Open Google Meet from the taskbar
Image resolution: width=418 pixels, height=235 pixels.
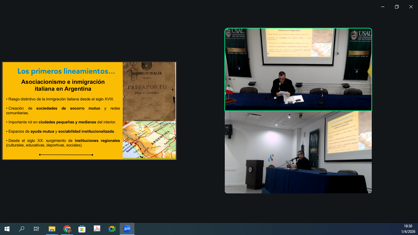[x=112, y=229]
